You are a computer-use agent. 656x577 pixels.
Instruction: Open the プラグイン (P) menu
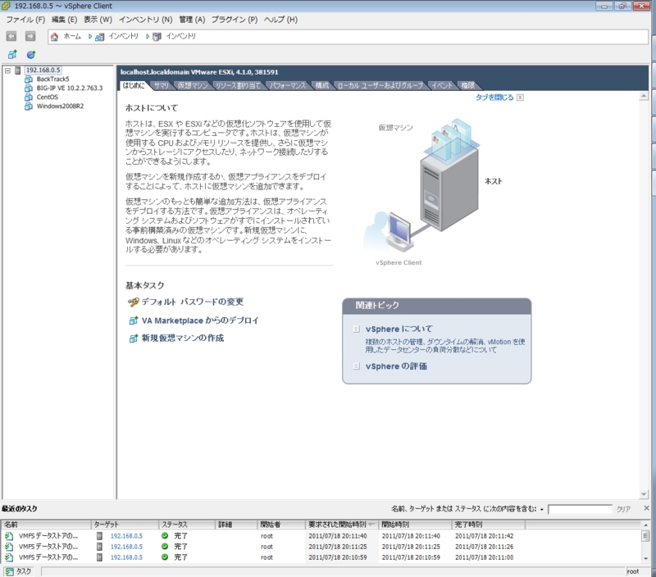pos(235,20)
